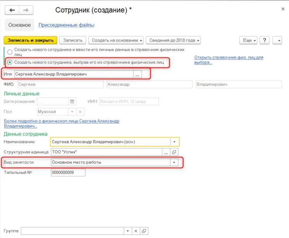Image resolution: width=289 pixels, height=238 pixels.
Task: Click the Данные сотрудника section heading
Action: point(25,134)
